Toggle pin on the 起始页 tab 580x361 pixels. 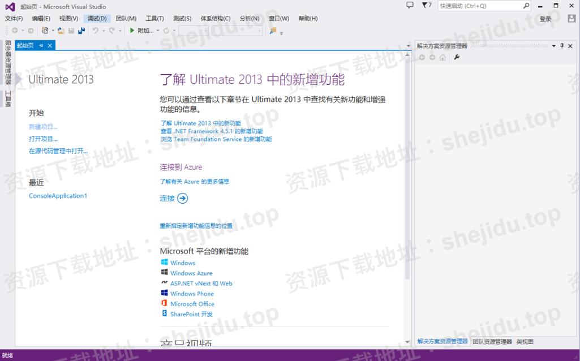point(41,45)
